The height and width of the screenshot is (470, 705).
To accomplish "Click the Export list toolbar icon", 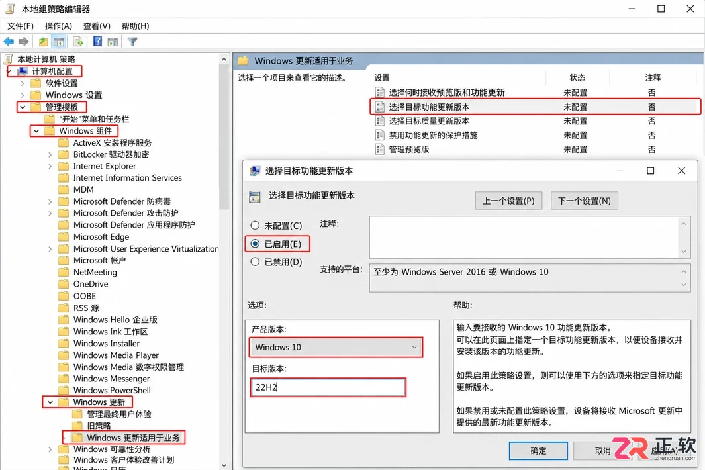I will (x=78, y=42).
